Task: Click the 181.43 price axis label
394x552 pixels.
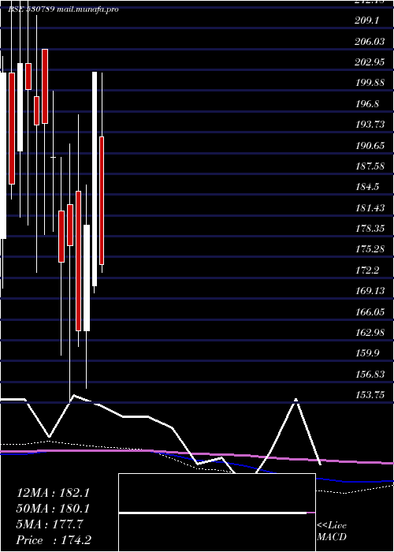Action: point(370,207)
